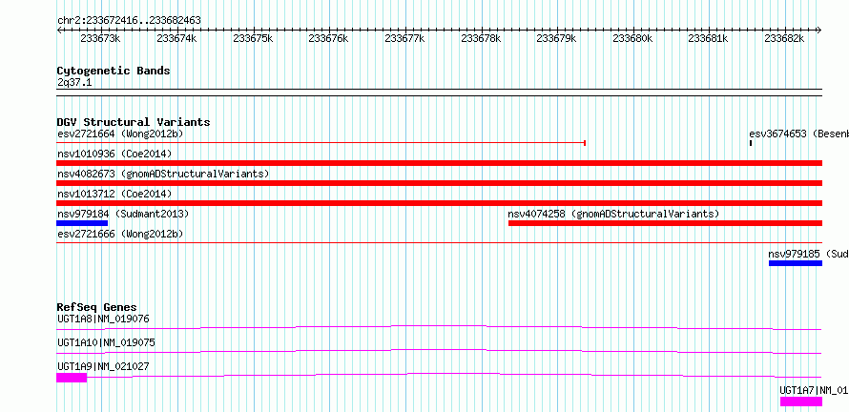Click the 233679k ruler position

[x=556, y=39]
